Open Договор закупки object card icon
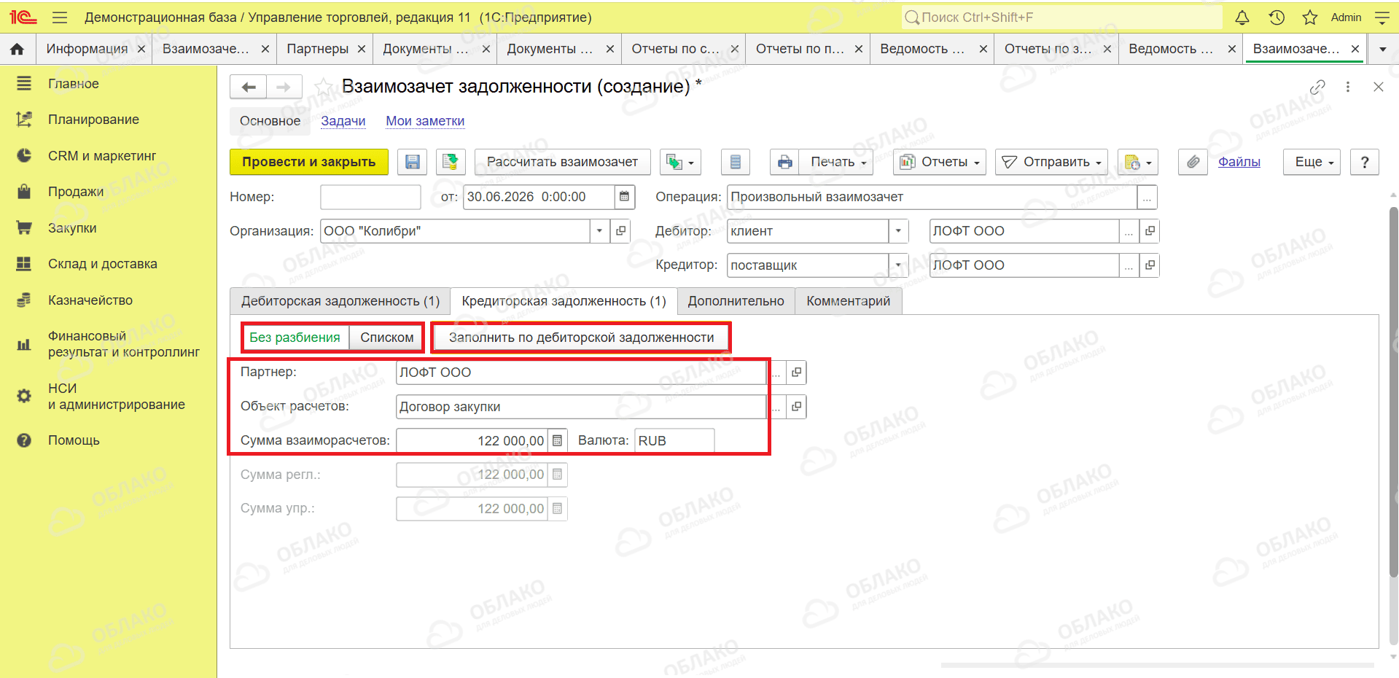1399x678 pixels. [x=797, y=407]
